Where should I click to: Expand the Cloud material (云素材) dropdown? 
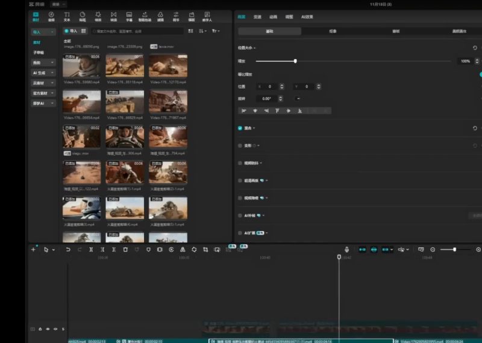(x=43, y=83)
